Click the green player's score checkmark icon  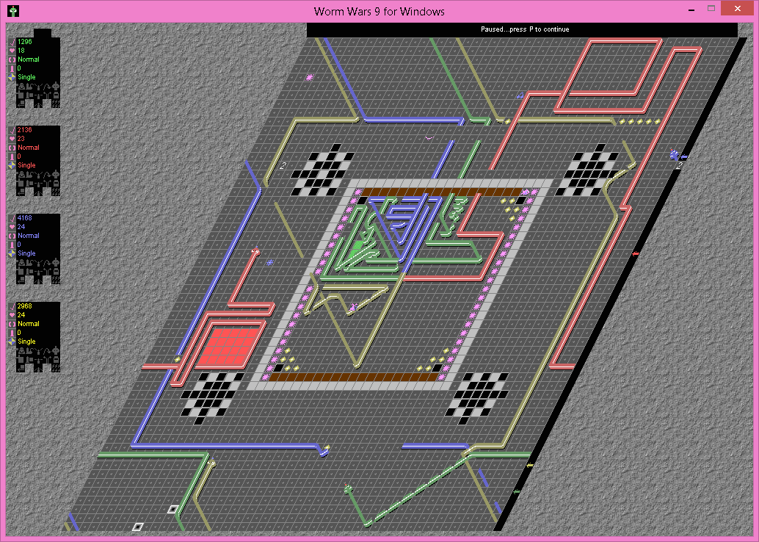coord(12,42)
